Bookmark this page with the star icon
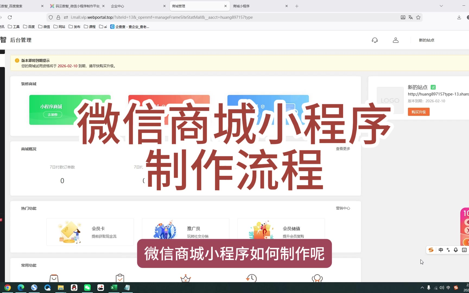The height and width of the screenshot is (293, 469). coord(418,17)
